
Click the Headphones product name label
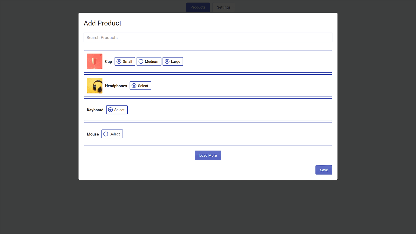116,86
